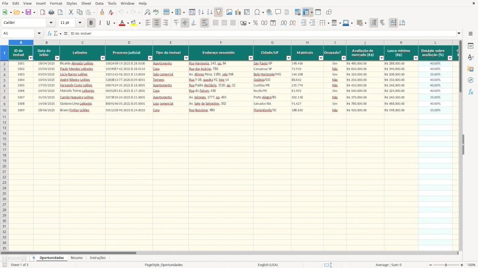Open the Ocupado? filter dropdown
The image size is (478, 268).
[344, 58]
